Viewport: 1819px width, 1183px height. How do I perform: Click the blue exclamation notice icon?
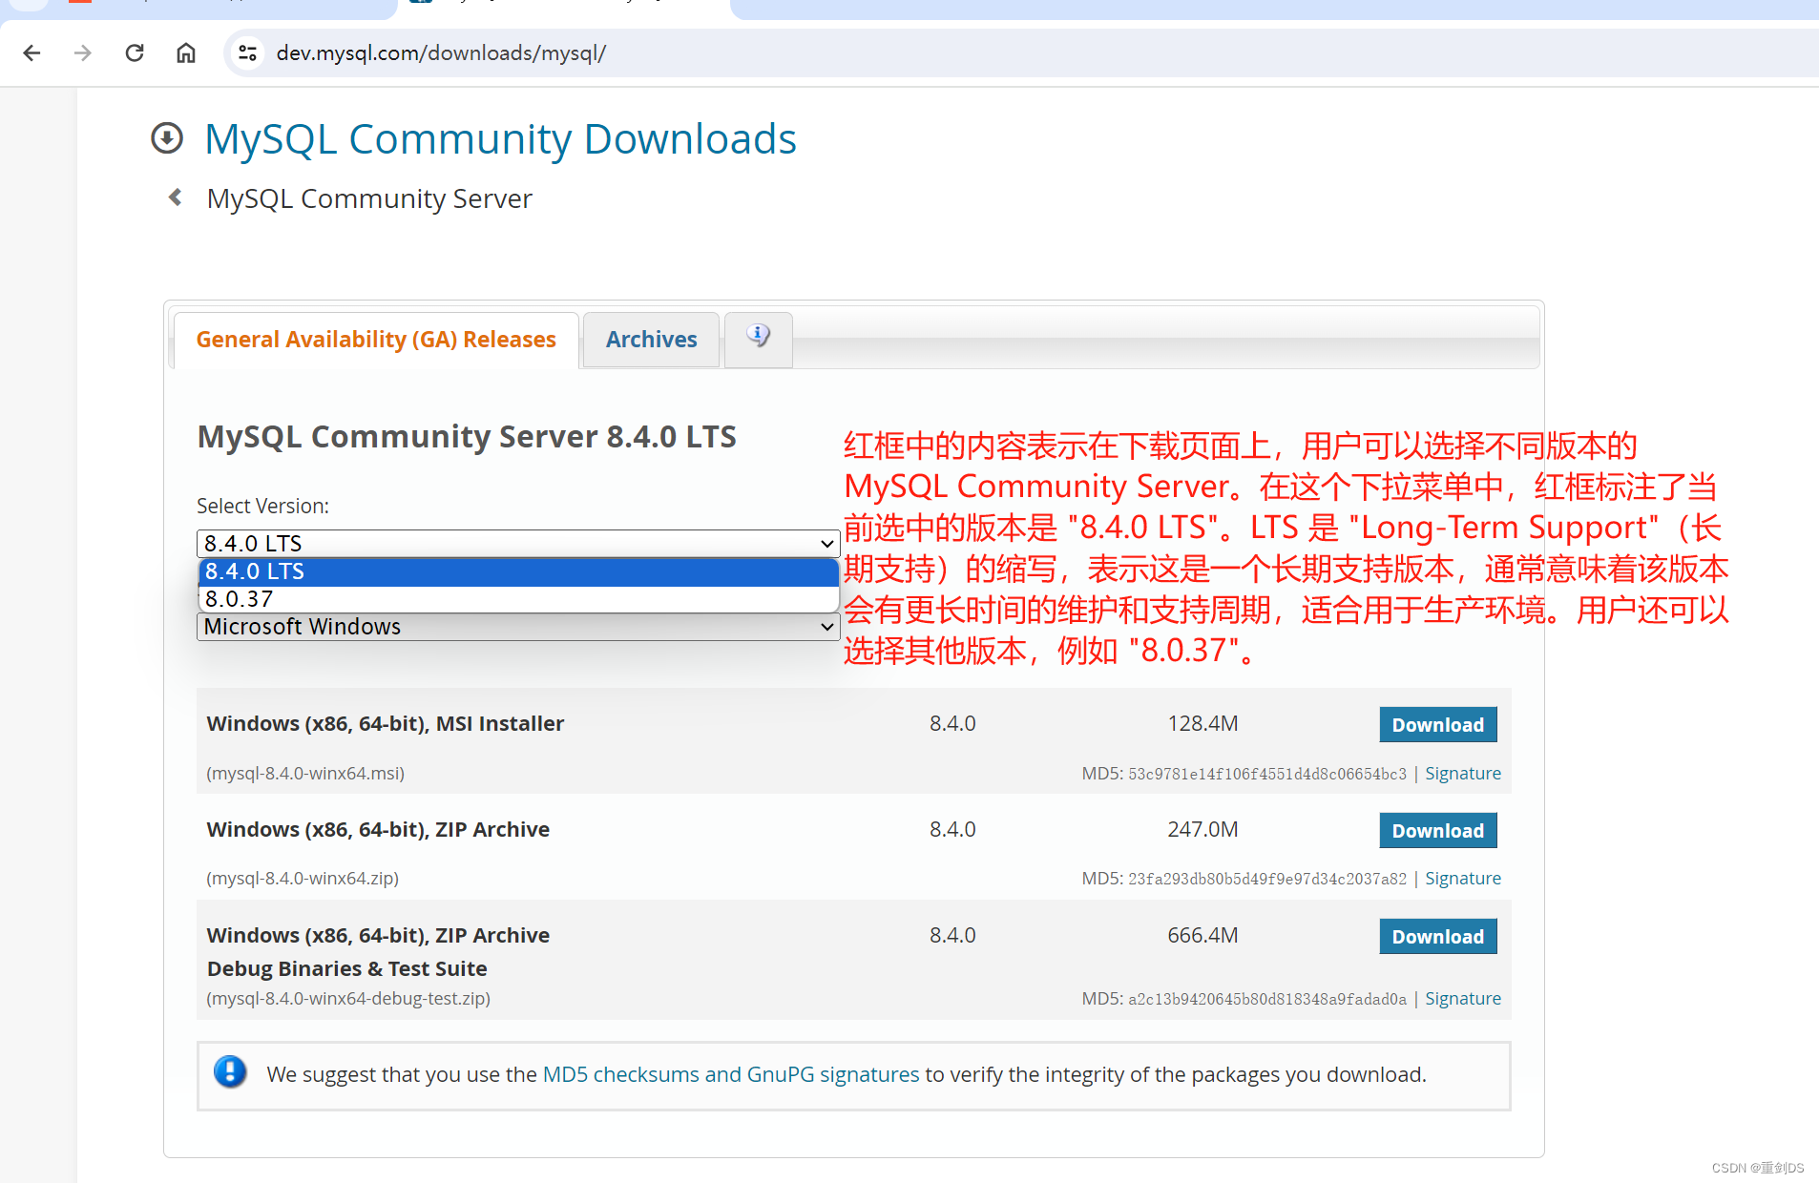(230, 1072)
